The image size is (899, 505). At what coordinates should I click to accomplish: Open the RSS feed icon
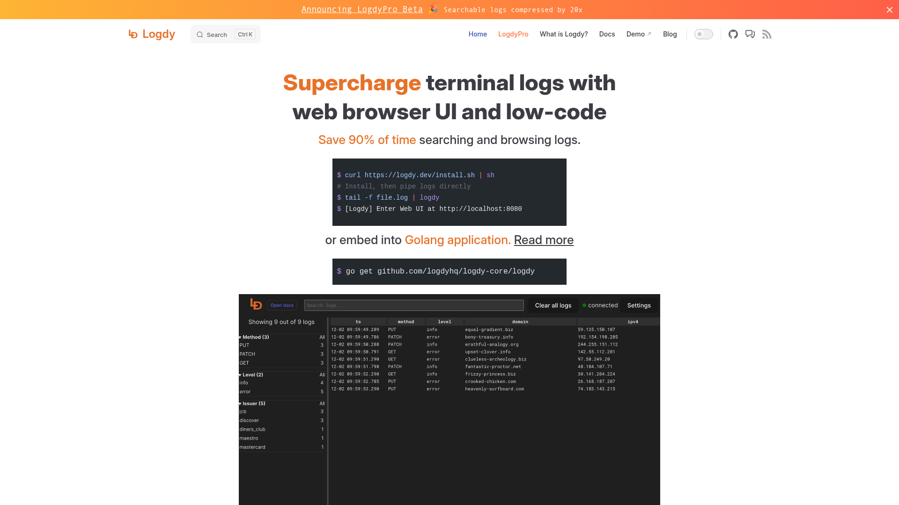[766, 34]
